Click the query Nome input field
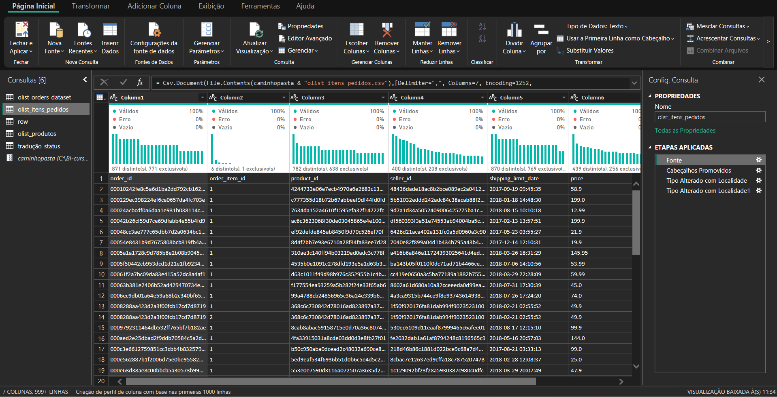 710,117
